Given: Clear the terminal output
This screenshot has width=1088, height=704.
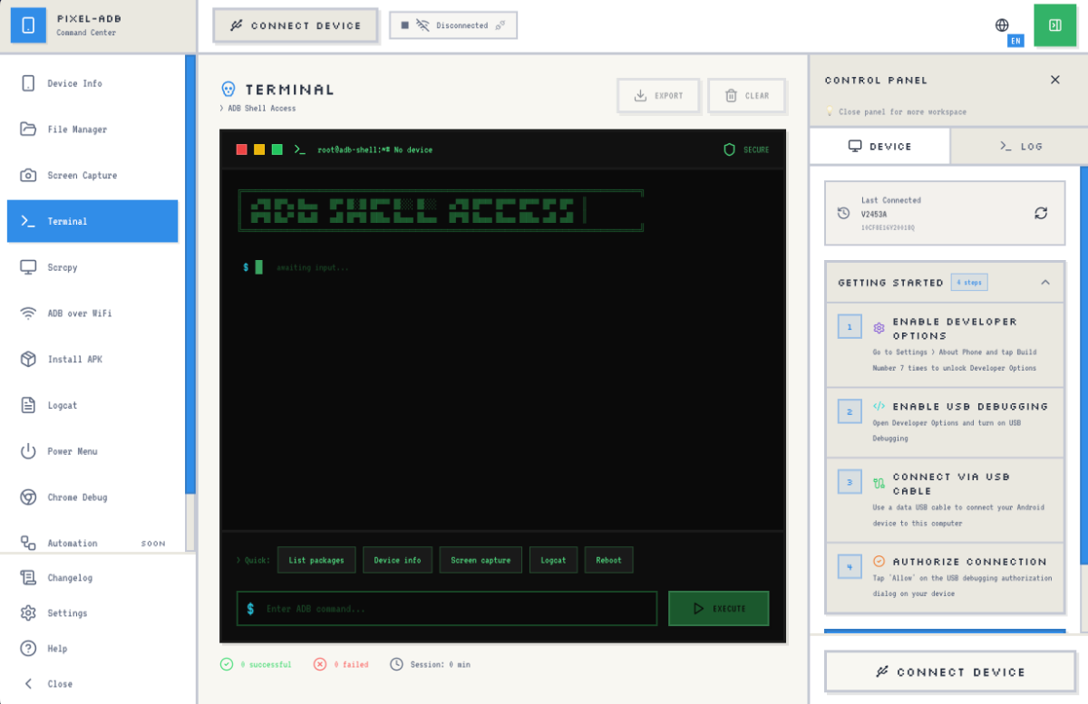Looking at the screenshot, I should (x=746, y=96).
